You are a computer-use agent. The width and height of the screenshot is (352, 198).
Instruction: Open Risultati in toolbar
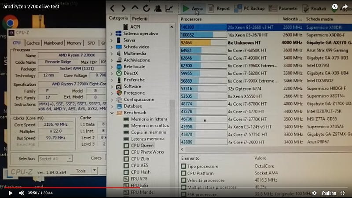(x=314, y=8)
